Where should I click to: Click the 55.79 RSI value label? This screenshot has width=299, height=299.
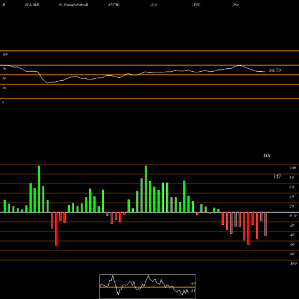275,70
